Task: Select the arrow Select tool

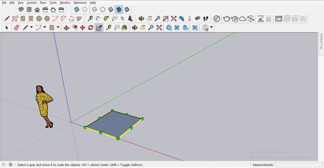Action: pos(7,27)
